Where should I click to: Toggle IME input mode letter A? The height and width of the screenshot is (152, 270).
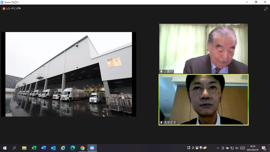[193, 148]
